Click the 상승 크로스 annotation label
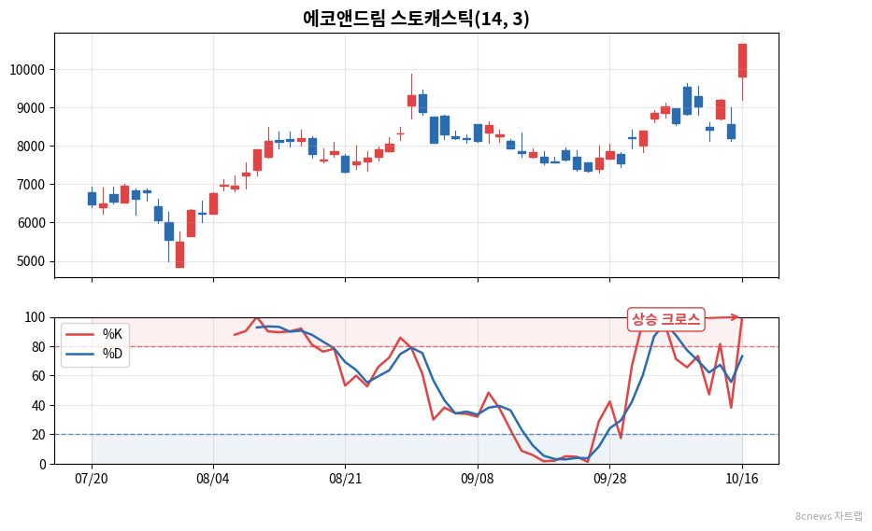 point(665,319)
